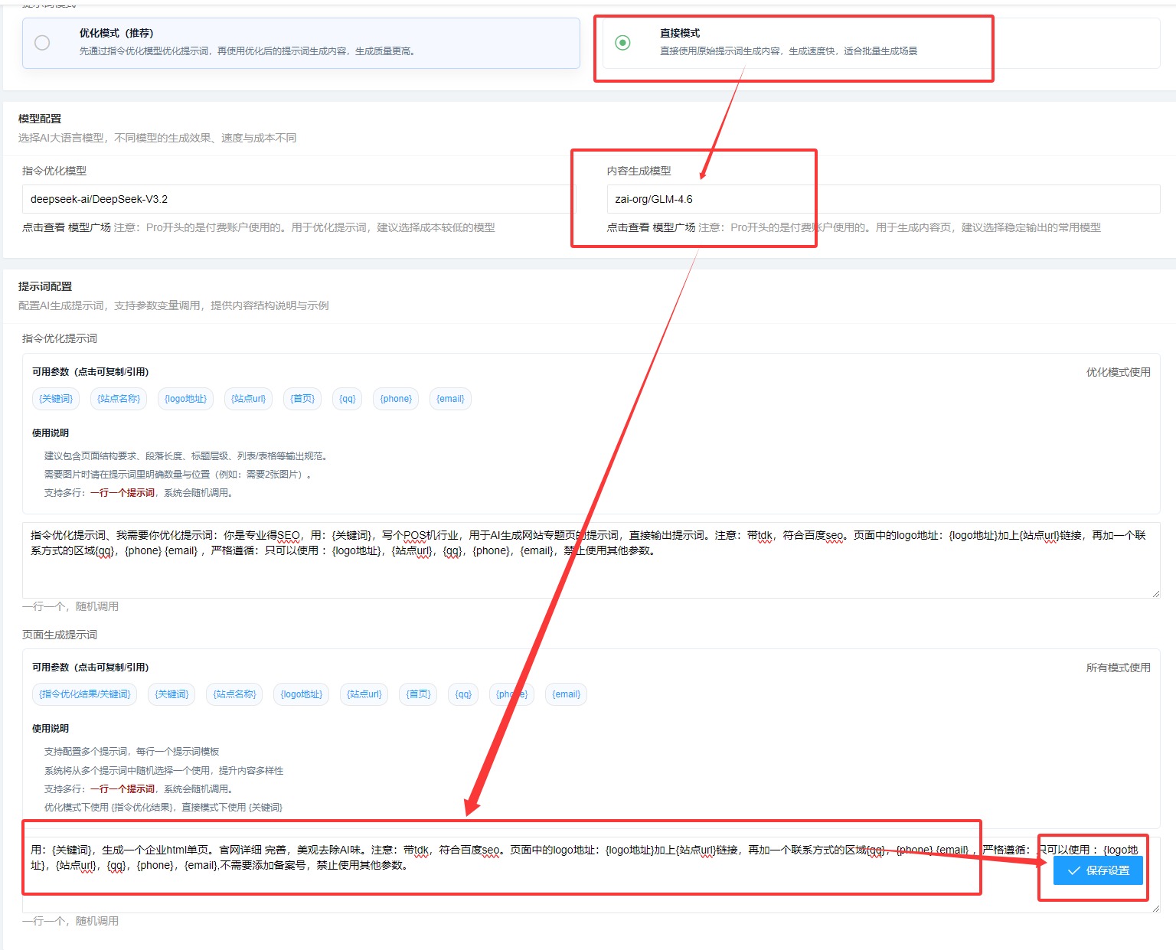Select the 直接模式 radio option
1176x950 pixels.
tap(622, 43)
